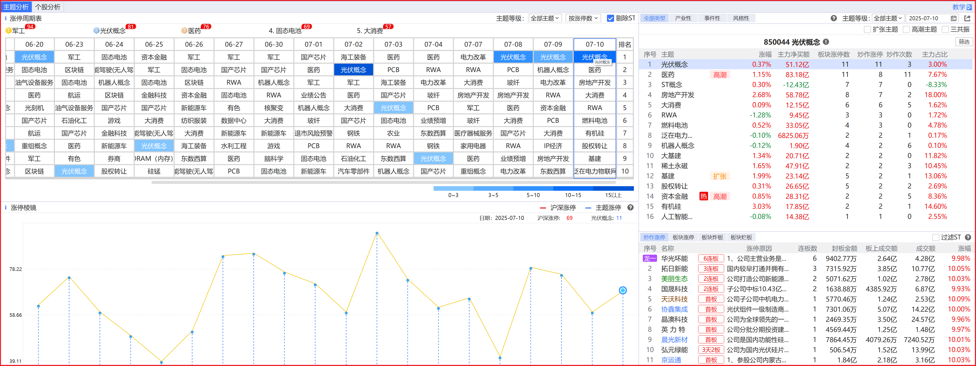Open the 协鑫集成 stock link
Viewport: 976px width, 366px height.
coord(674,309)
